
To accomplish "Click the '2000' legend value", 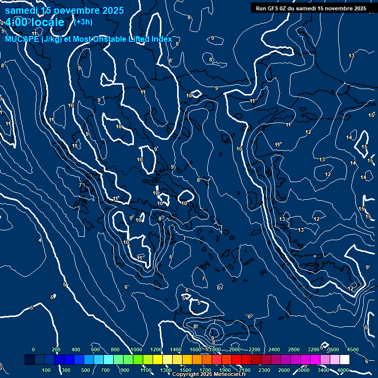I will coord(235,349).
